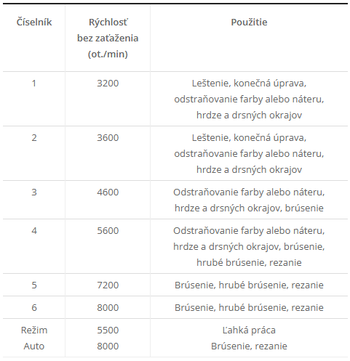Screen dimensions: 350x361
Task: Select dial value 6 cell
Action: [34, 308]
